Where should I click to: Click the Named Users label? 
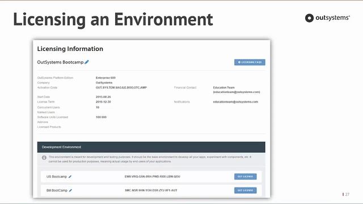coord(46,112)
